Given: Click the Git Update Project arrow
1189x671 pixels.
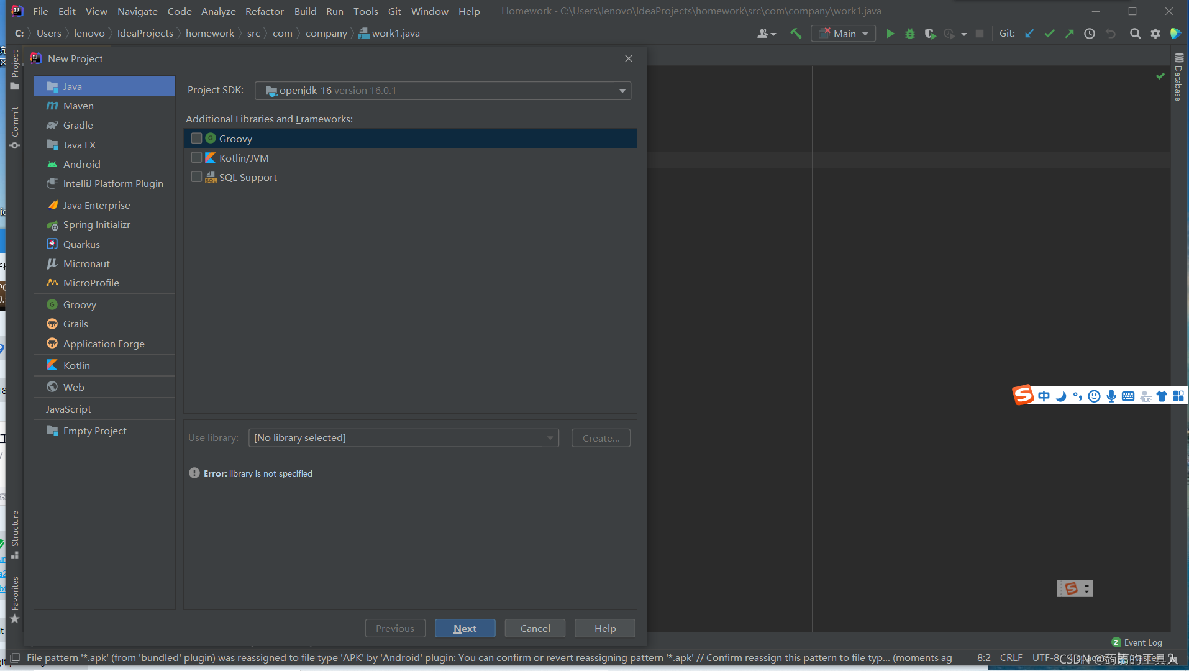Looking at the screenshot, I should 1029,34.
